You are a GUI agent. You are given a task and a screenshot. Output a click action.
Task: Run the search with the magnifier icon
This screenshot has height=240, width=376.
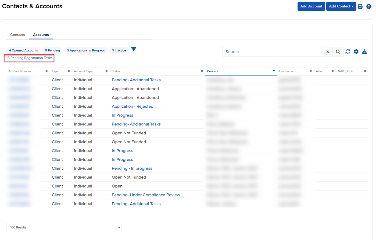tap(338, 51)
